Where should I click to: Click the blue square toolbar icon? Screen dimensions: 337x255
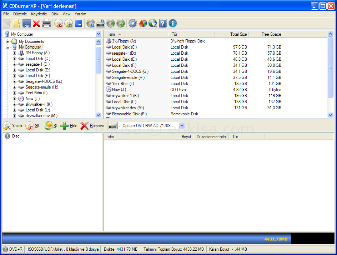(x=79, y=23)
